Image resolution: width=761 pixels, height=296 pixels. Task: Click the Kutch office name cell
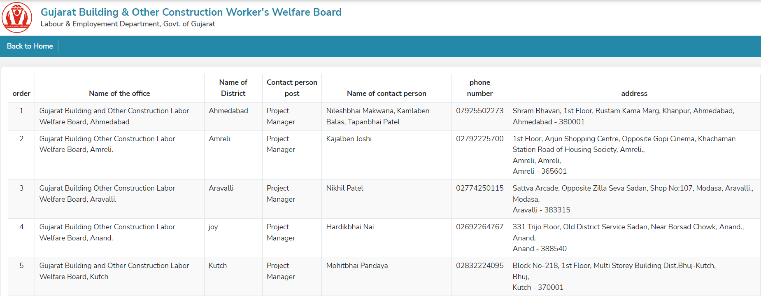pos(119,277)
